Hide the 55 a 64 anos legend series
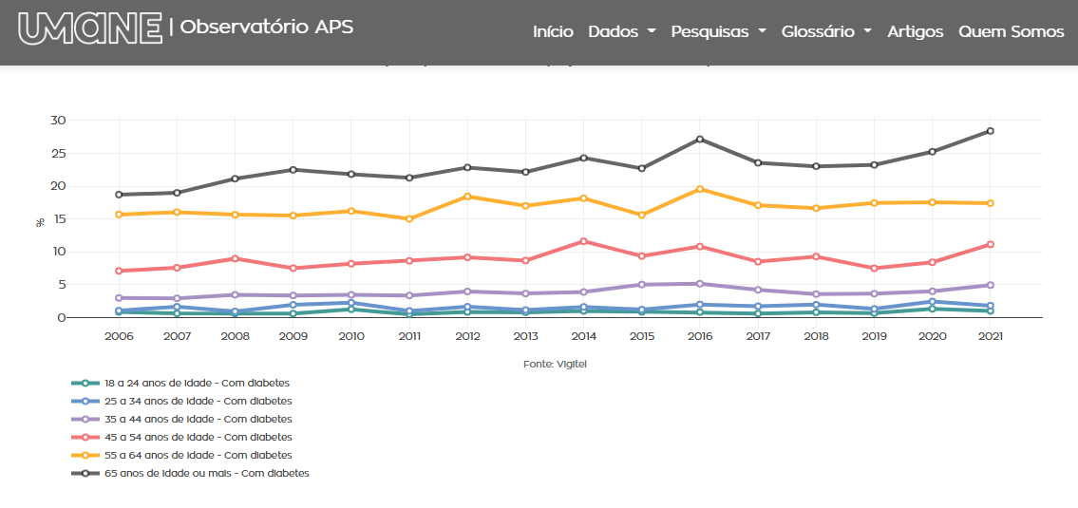The width and height of the screenshot is (1078, 508). pyautogui.click(x=181, y=455)
